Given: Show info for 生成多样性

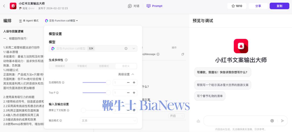Looking at the screenshot, I should point(66,60).
